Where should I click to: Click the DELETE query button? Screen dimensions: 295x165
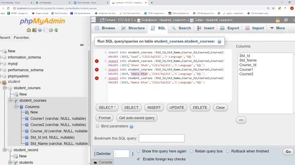click(x=200, y=108)
